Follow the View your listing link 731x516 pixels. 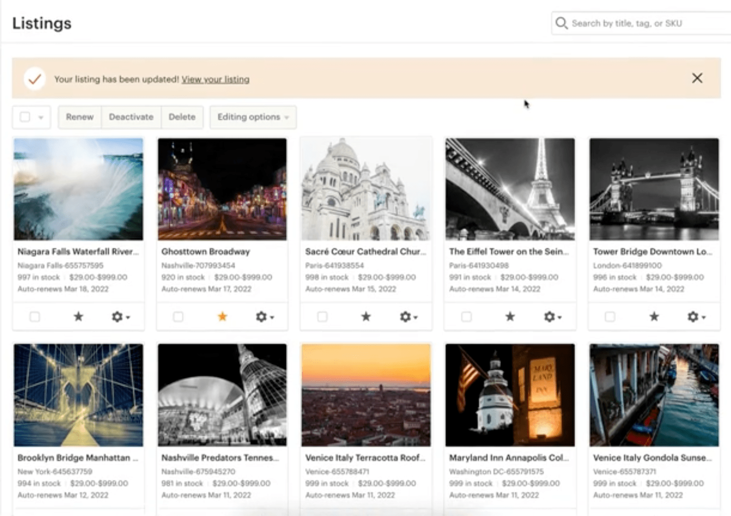pyautogui.click(x=216, y=79)
